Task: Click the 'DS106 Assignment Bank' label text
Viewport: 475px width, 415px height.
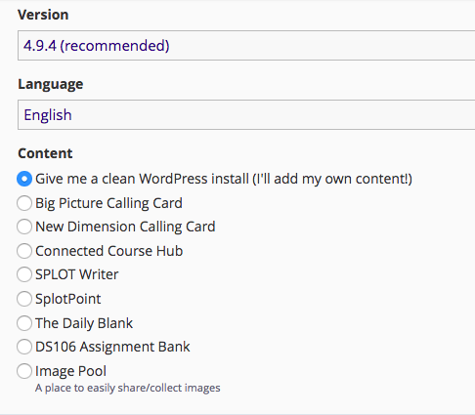Action: [x=112, y=347]
